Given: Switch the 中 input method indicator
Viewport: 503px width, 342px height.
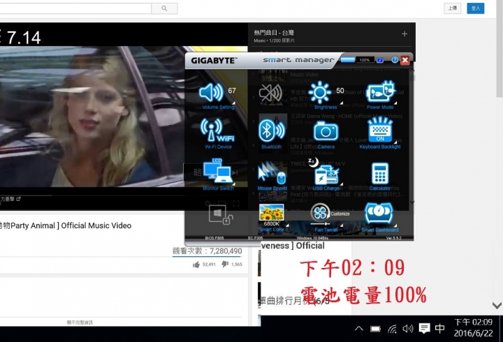Looking at the screenshot, I should pos(440,328).
